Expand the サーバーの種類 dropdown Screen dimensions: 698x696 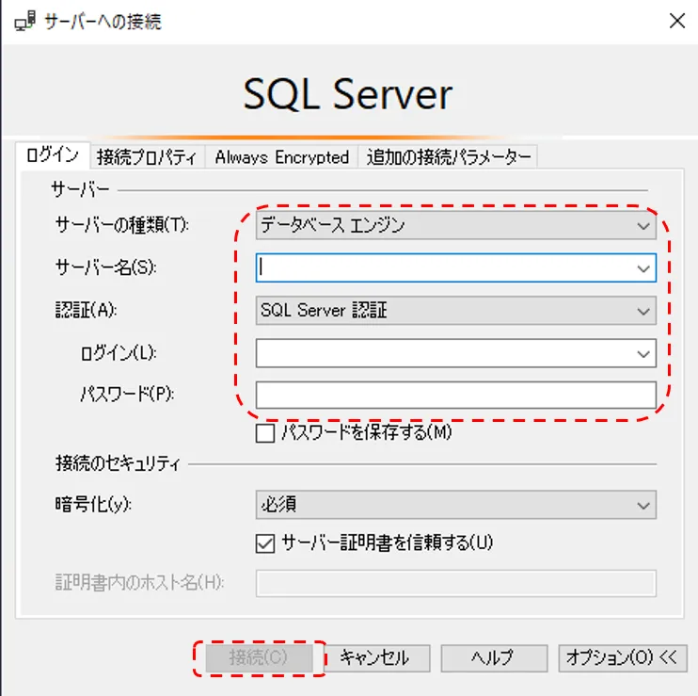(x=455, y=225)
